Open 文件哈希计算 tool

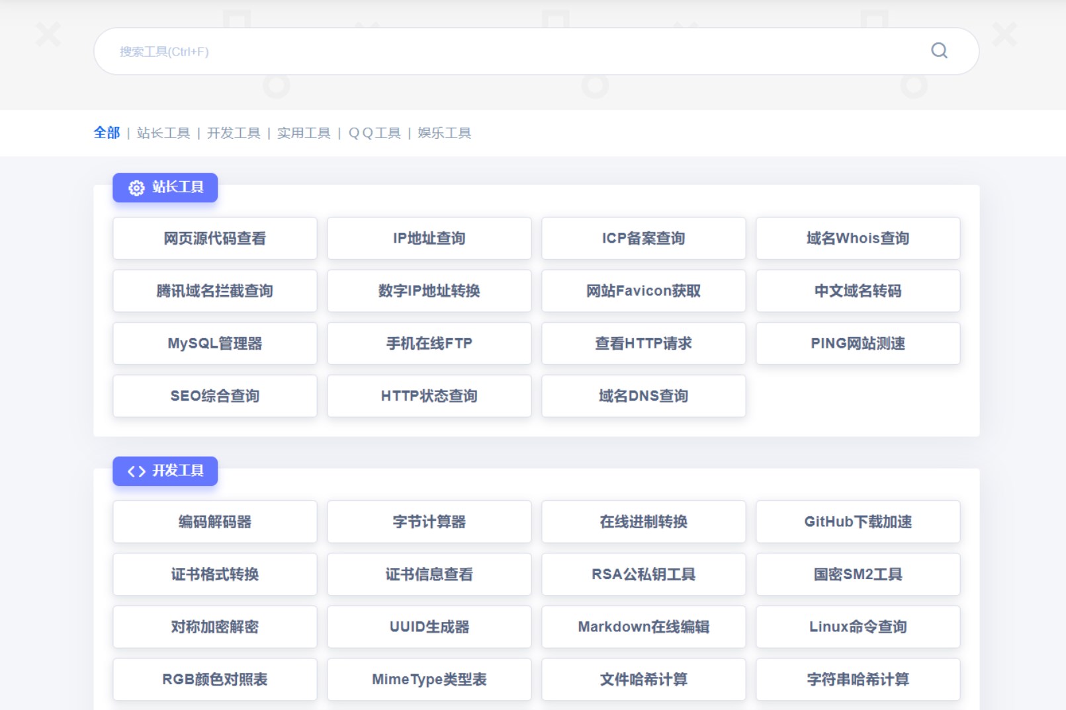[x=644, y=680]
